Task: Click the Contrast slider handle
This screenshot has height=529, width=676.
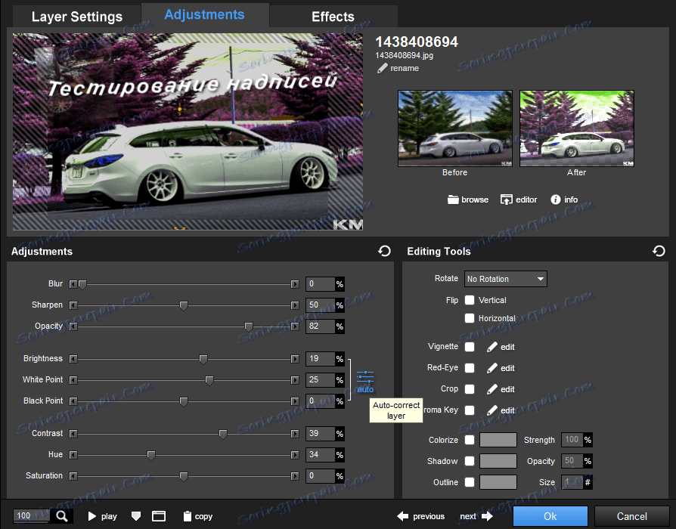Action: pyautogui.click(x=223, y=434)
